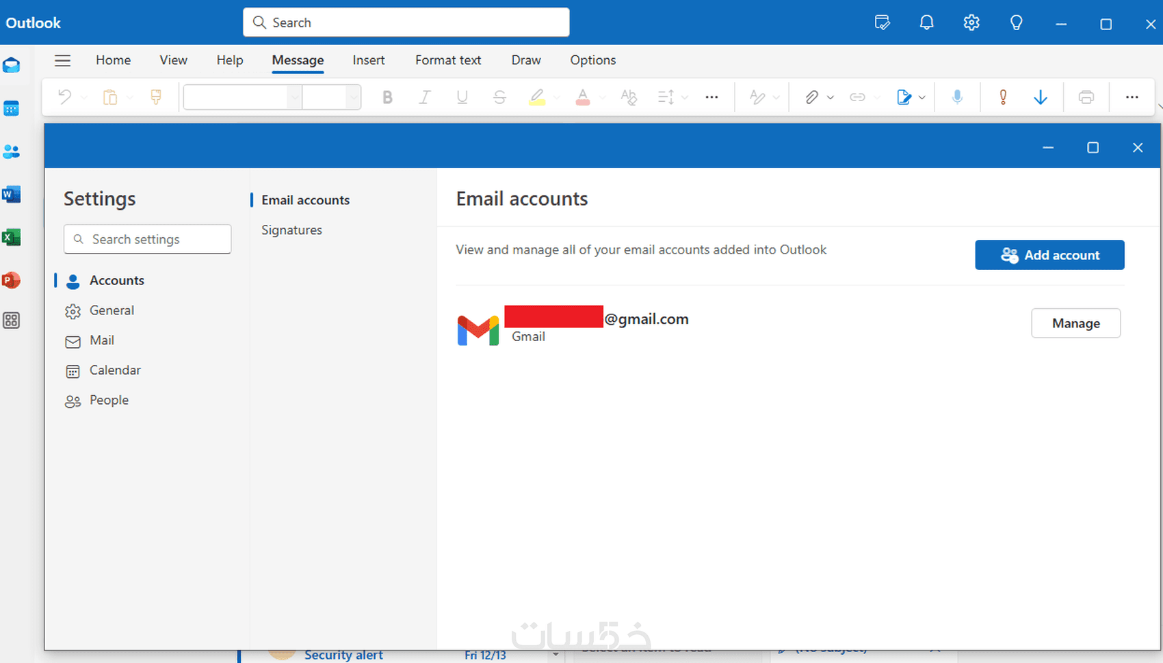Click the Paste clipboard icon
The image size is (1163, 663).
(109, 97)
